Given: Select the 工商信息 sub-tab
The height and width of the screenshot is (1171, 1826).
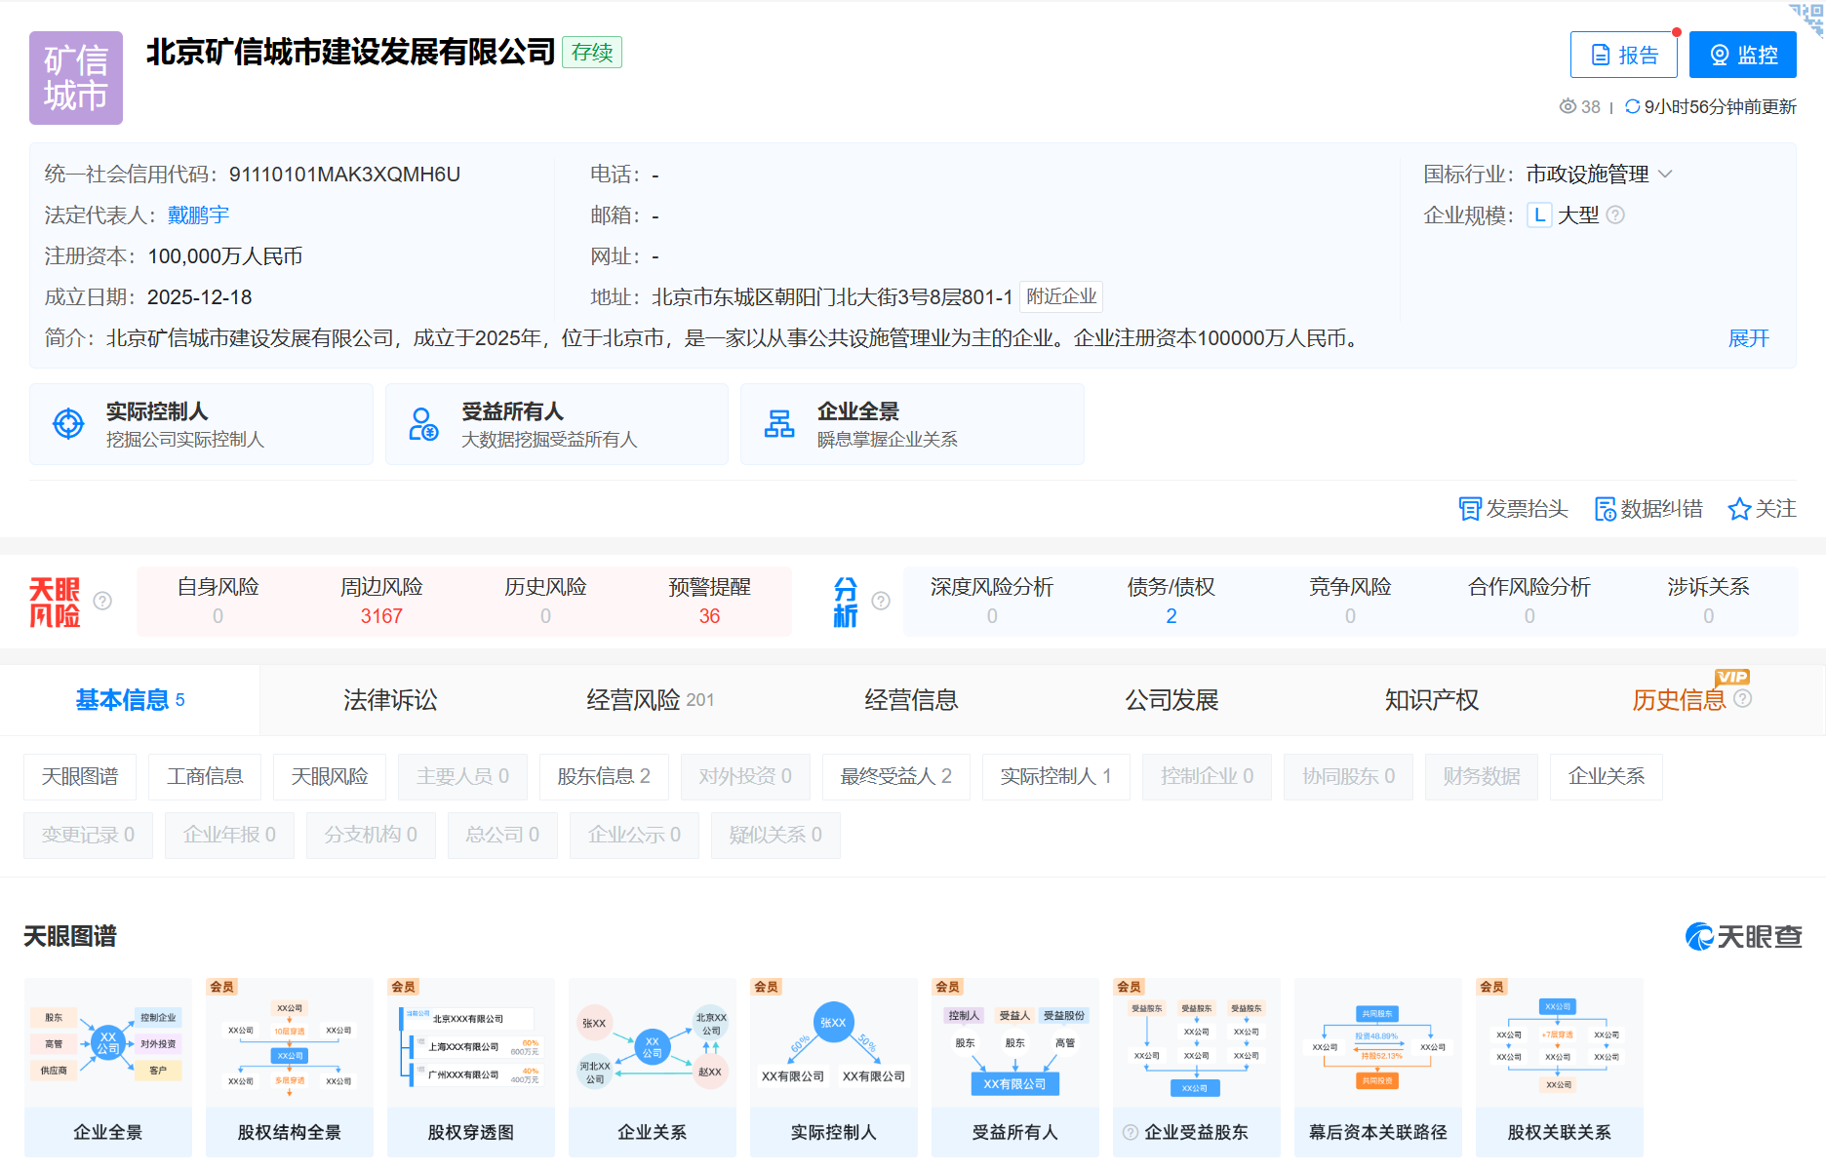Looking at the screenshot, I should coord(205,776).
